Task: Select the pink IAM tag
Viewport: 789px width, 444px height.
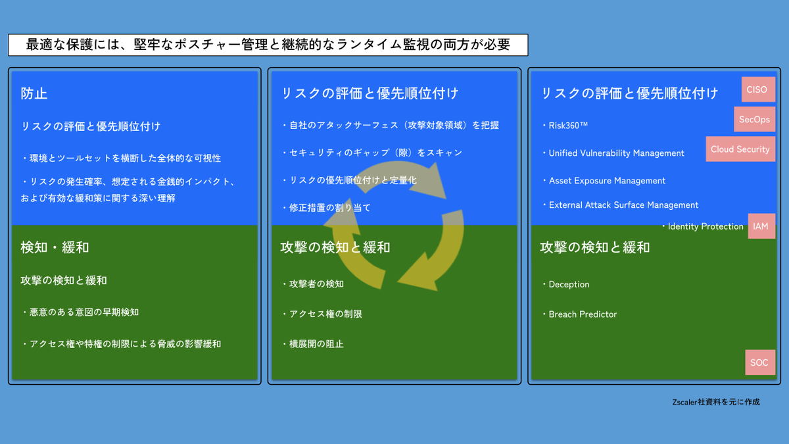Action: pyautogui.click(x=760, y=226)
